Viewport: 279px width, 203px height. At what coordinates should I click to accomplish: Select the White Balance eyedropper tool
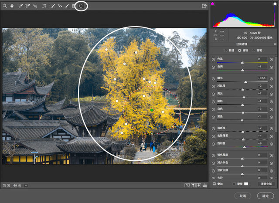tap(21, 6)
